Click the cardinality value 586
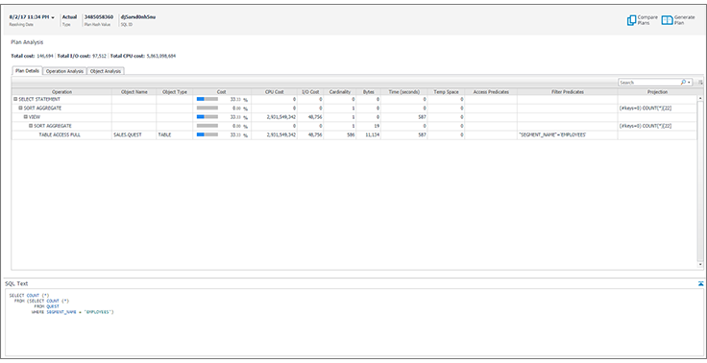This screenshot has height=363, width=707. [x=351, y=134]
